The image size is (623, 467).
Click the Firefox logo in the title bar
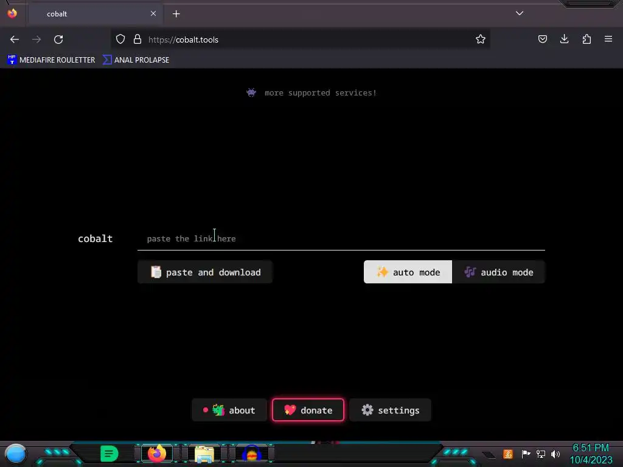tap(12, 13)
